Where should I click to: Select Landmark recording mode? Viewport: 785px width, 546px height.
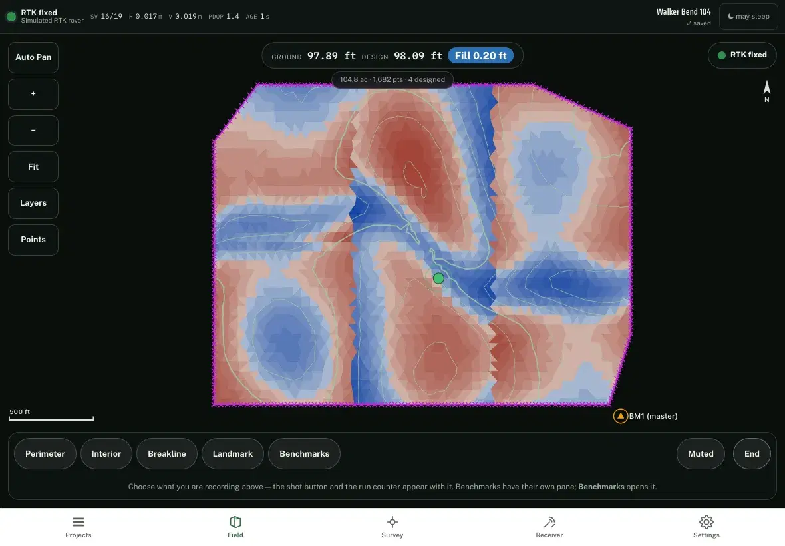[233, 454]
